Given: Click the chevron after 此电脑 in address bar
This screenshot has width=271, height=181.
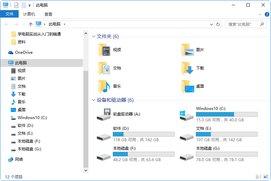Looking at the screenshot, I should tap(64, 24).
